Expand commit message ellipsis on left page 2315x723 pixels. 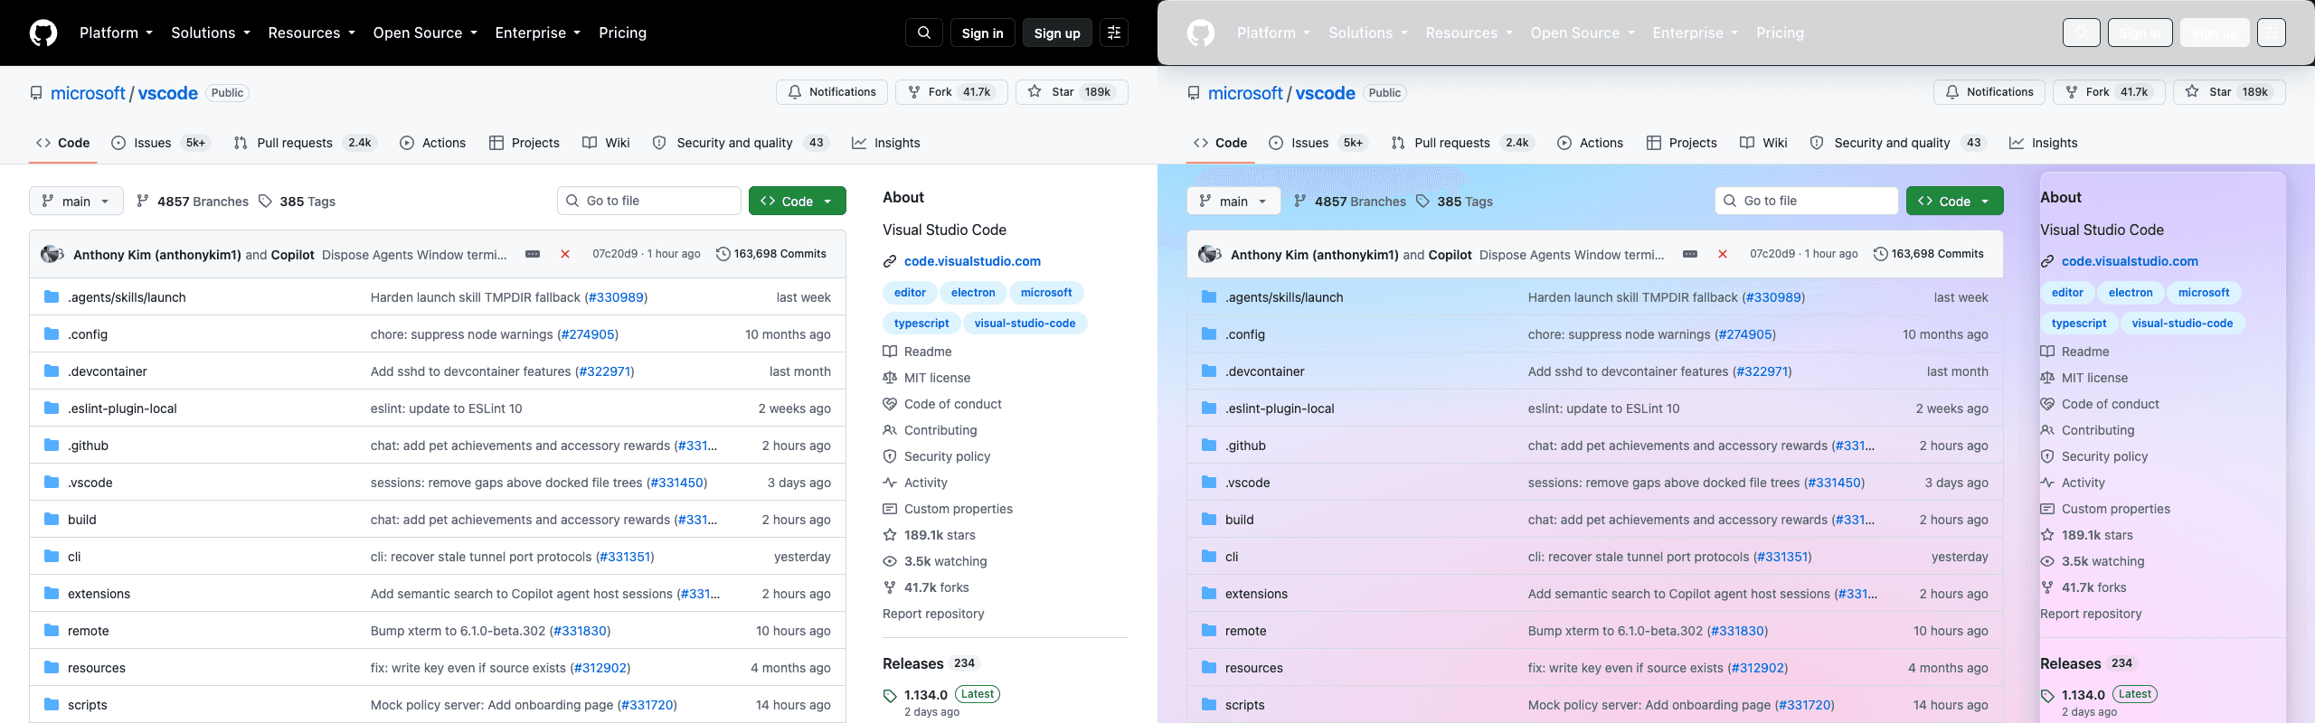point(533,254)
